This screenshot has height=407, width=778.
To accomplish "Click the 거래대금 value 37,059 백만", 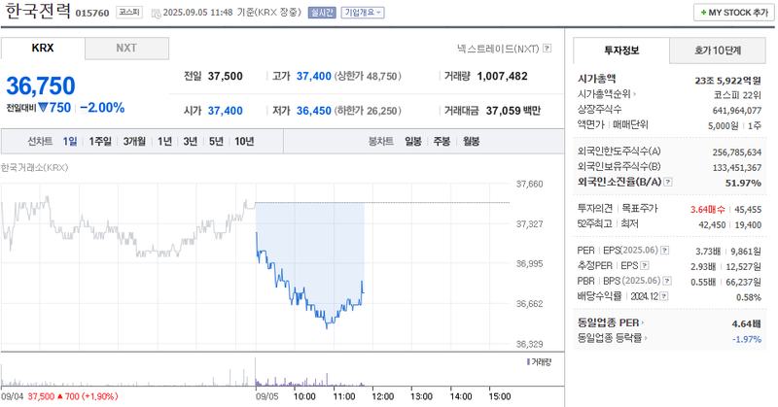I will pos(513,111).
